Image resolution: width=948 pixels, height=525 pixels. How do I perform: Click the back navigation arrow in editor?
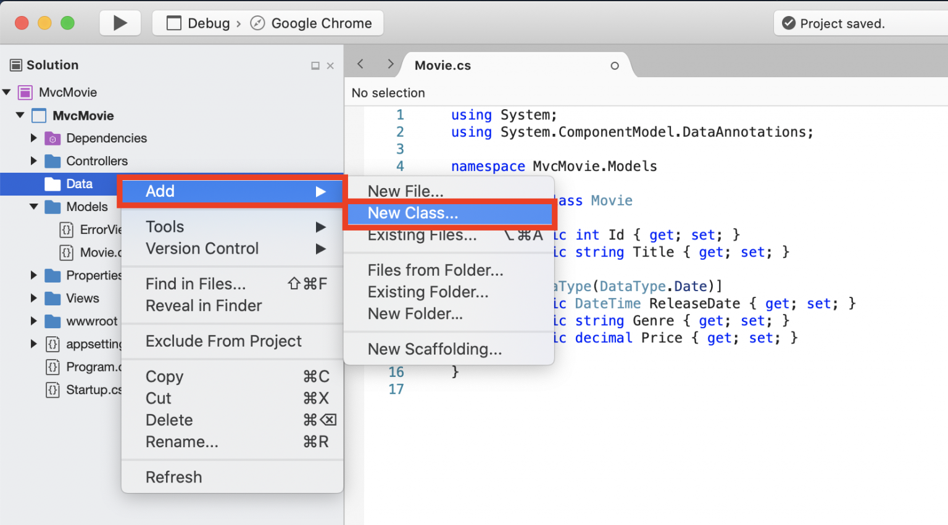[360, 64]
